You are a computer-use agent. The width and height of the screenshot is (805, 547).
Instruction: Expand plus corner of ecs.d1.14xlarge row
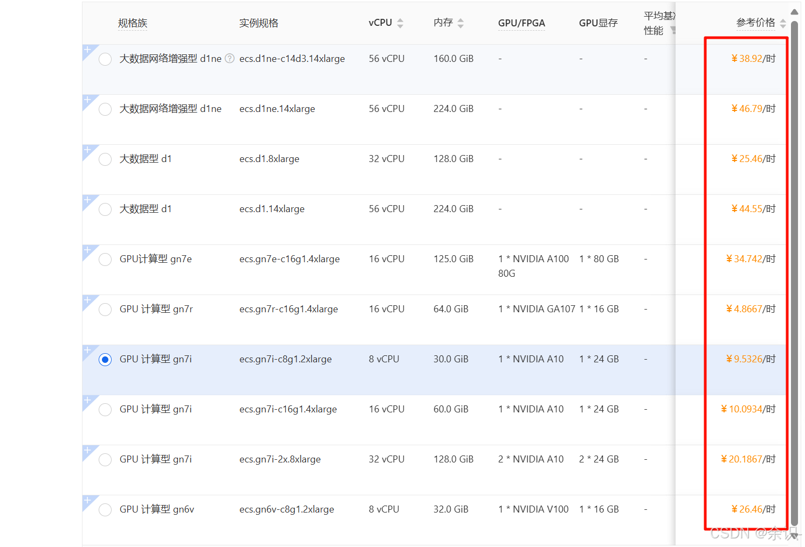pos(87,200)
